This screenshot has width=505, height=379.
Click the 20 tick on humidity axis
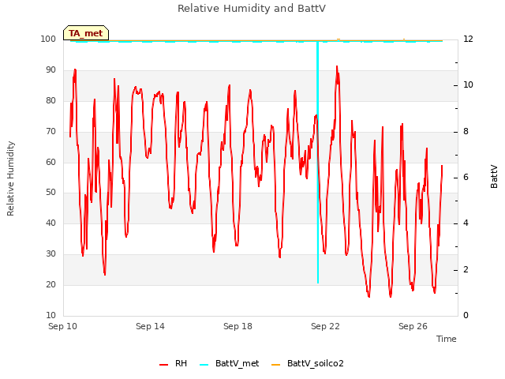point(50,284)
